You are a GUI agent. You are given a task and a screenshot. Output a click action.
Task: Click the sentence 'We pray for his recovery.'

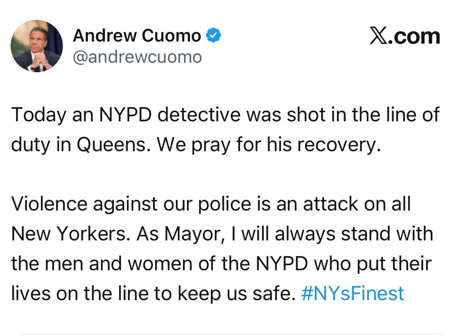click(x=269, y=145)
